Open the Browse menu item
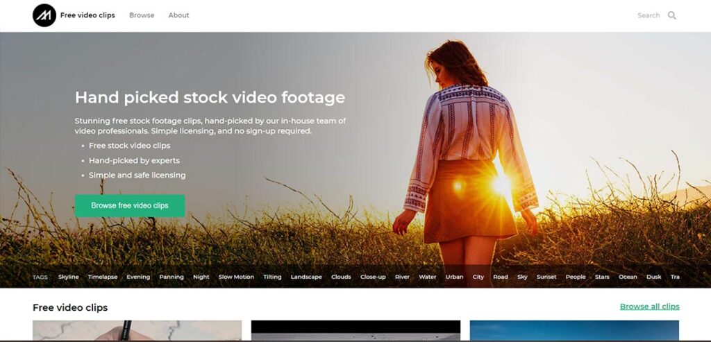The height and width of the screenshot is (342, 711). [142, 15]
